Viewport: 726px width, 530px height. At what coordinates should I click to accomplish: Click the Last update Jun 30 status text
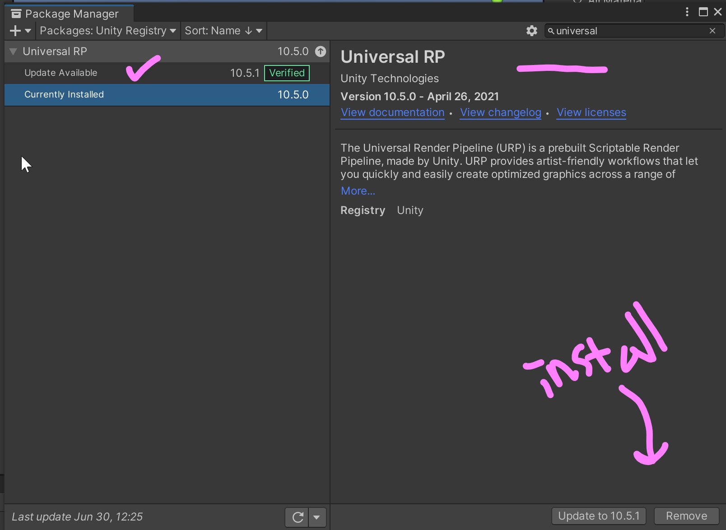pos(77,517)
